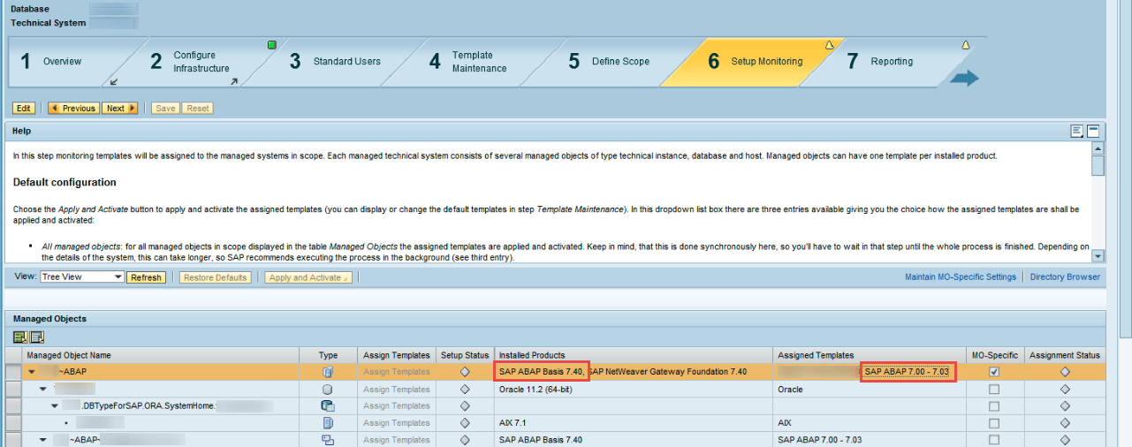
Task: Click the Help panel text-view icon
Action: (1077, 131)
